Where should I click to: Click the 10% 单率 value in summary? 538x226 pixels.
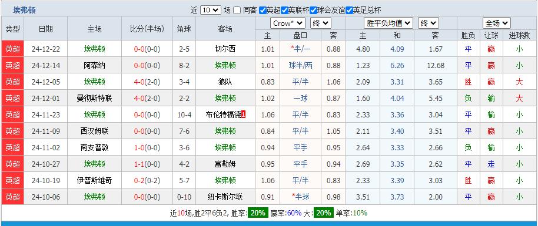point(360,213)
